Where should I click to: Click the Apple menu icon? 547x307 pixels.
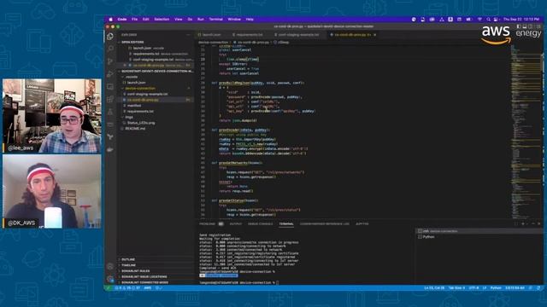(x=111, y=20)
